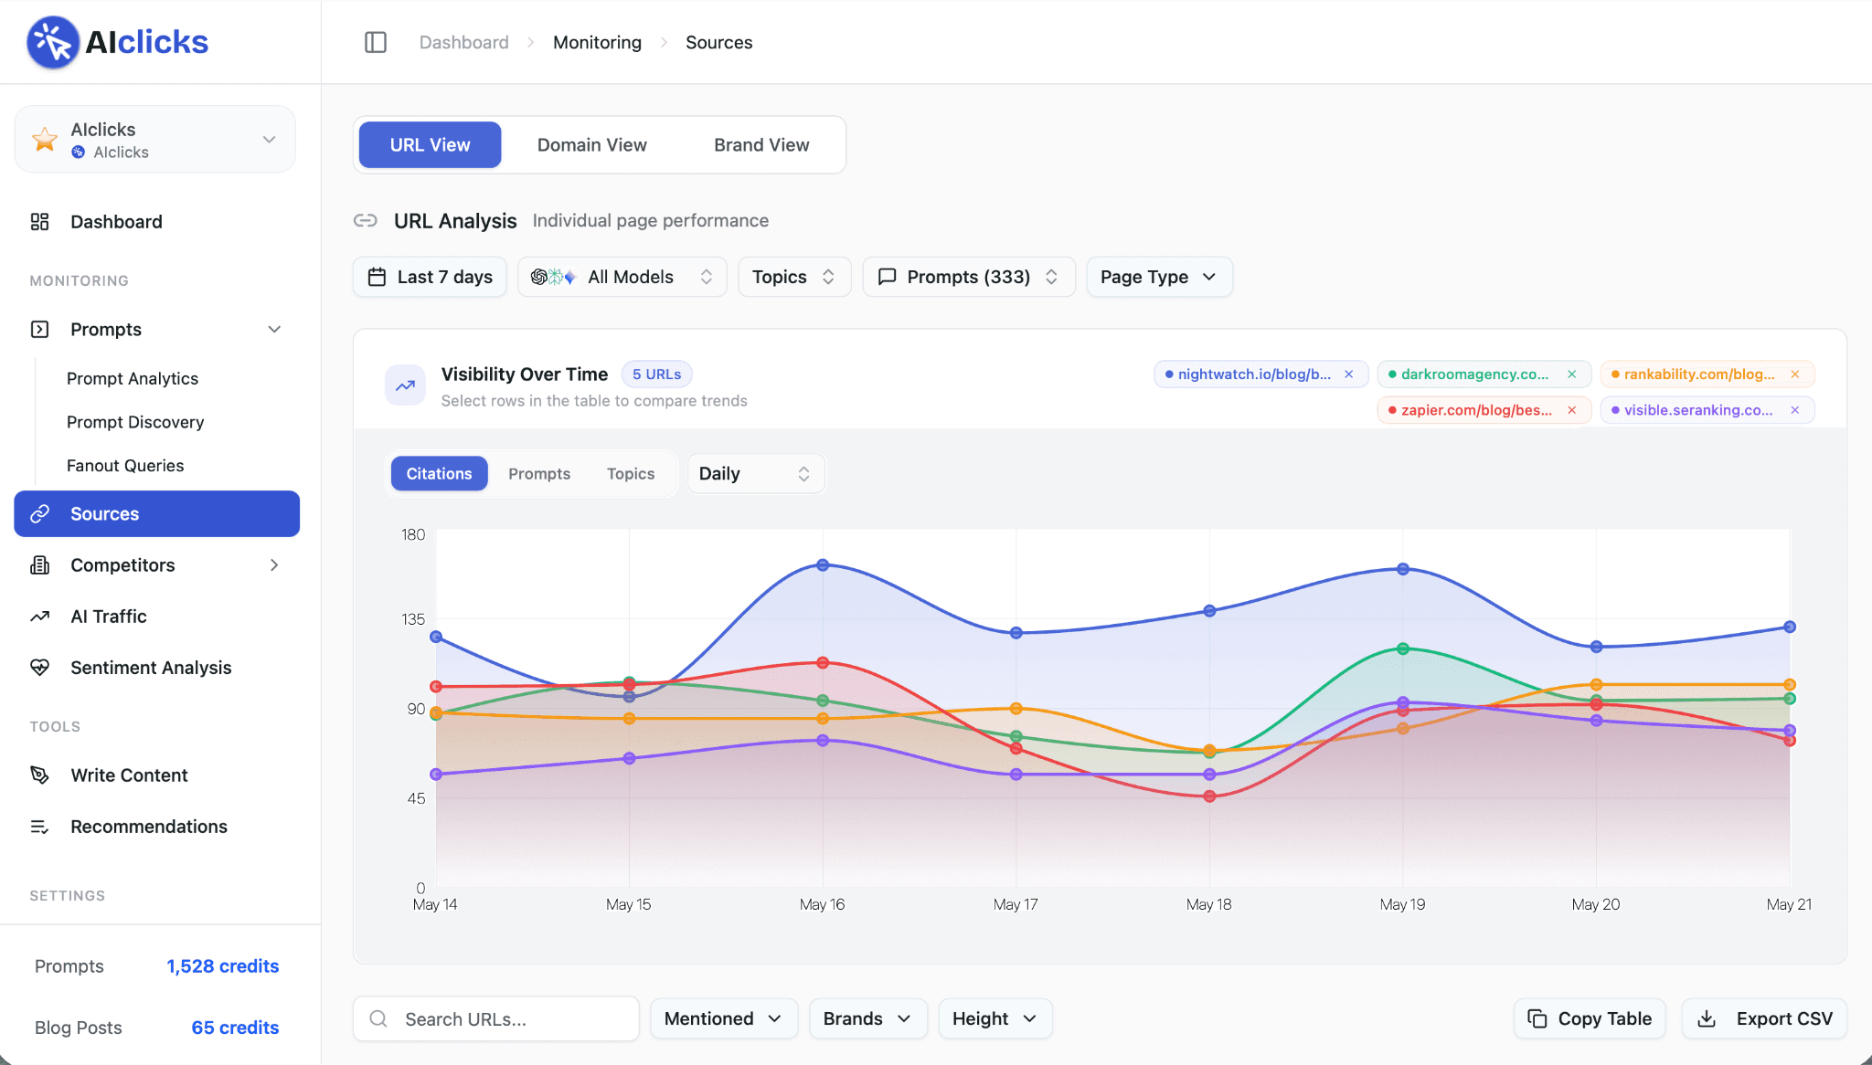Screen dimensions: 1872x1065
Task: Click the download icon in Export CSV
Action: [x=1707, y=1018]
